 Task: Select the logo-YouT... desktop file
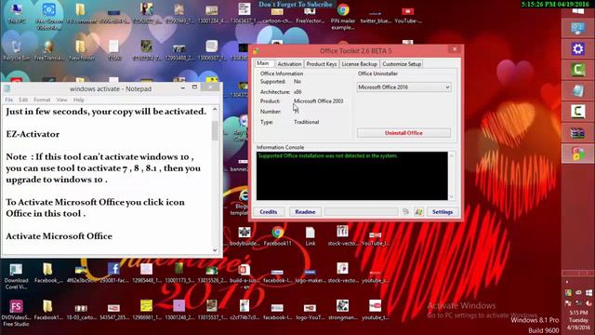[310, 310]
